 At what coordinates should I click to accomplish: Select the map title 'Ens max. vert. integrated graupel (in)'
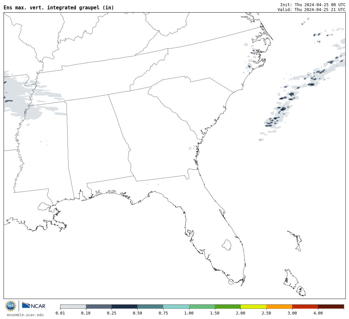point(59,7)
